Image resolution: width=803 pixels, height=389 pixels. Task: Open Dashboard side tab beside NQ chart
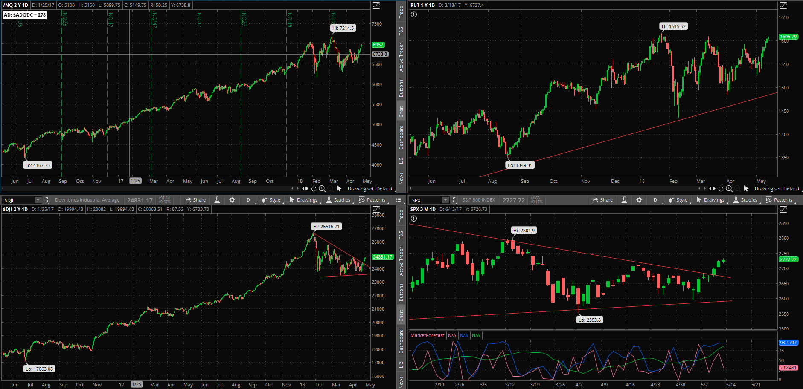coord(401,137)
